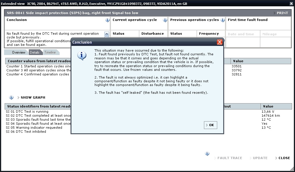This screenshot has width=295, height=172.
Task: Select the SI 05 Warning indicator requested row
Action: coord(34,128)
